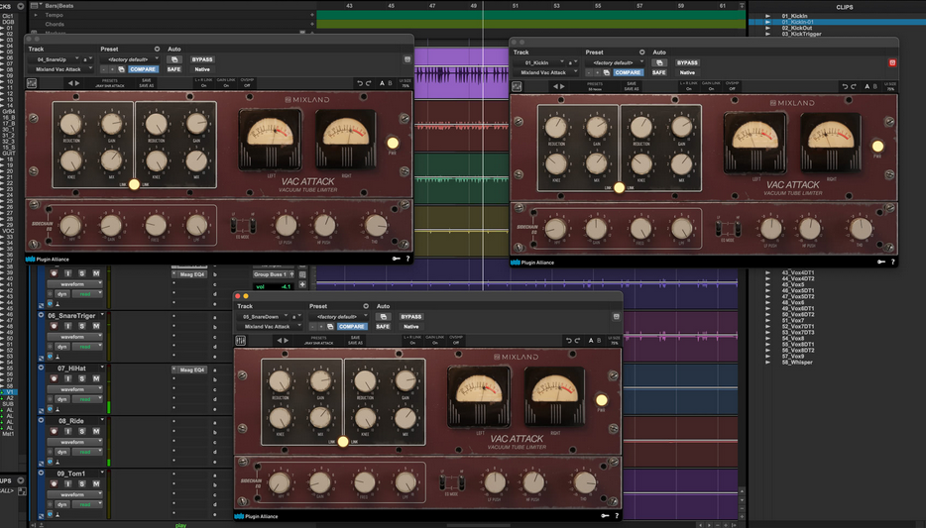Open 05_SnareDown track selector dropdown
This screenshot has width=926, height=528.
coord(264,317)
